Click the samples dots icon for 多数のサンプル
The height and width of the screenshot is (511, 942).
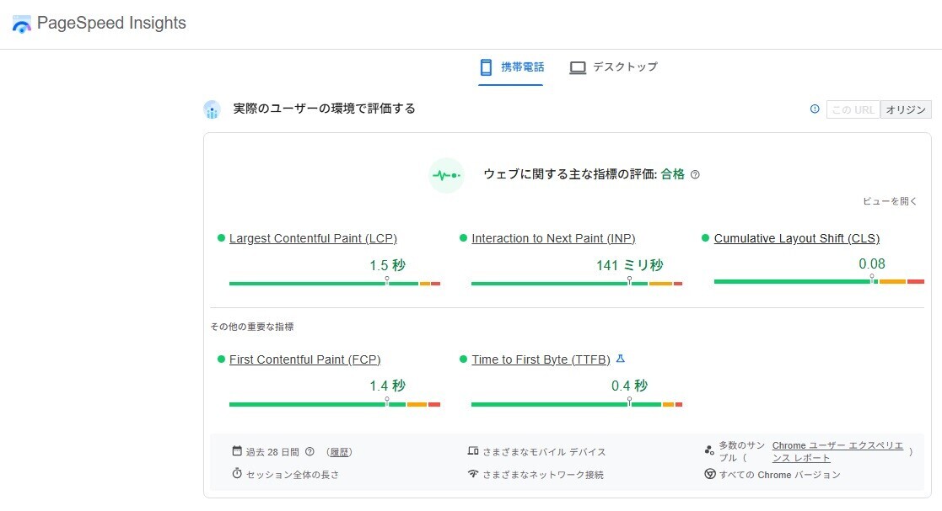click(x=709, y=450)
